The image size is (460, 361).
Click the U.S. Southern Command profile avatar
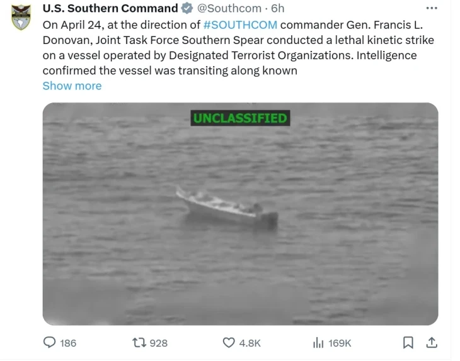coord(21,18)
